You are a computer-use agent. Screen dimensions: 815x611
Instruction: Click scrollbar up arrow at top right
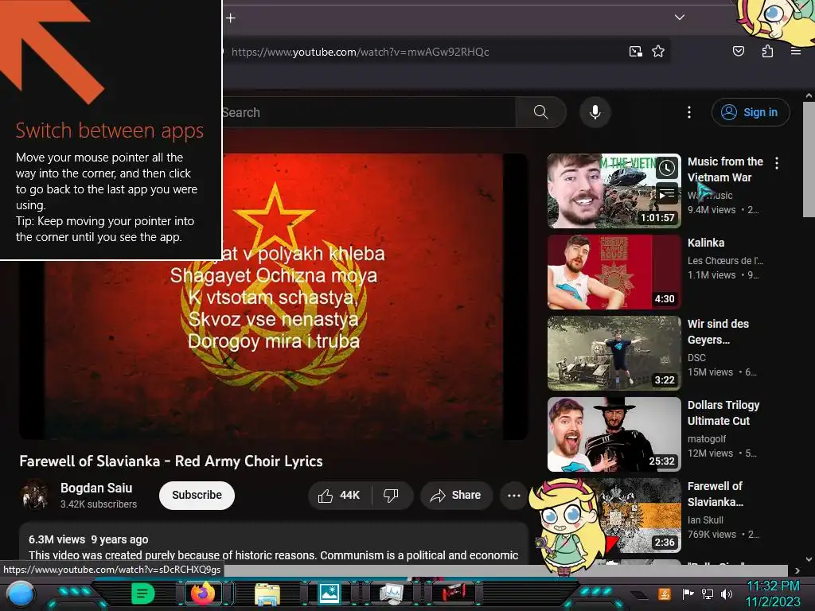coord(809,96)
